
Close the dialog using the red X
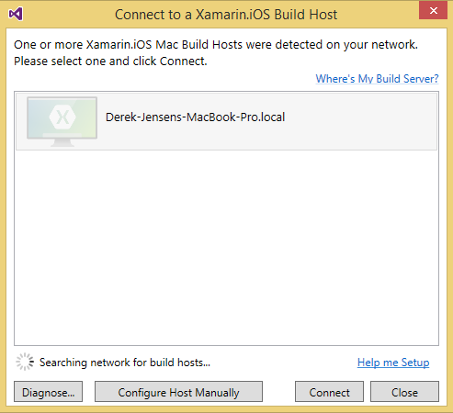click(x=433, y=10)
